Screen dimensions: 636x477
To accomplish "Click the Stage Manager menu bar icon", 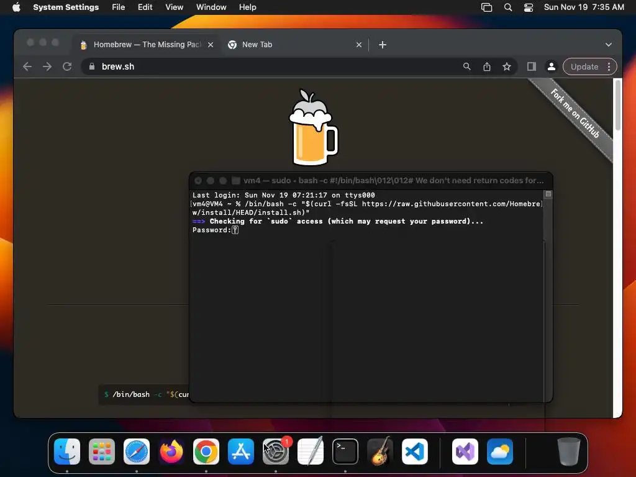I will coord(487,7).
